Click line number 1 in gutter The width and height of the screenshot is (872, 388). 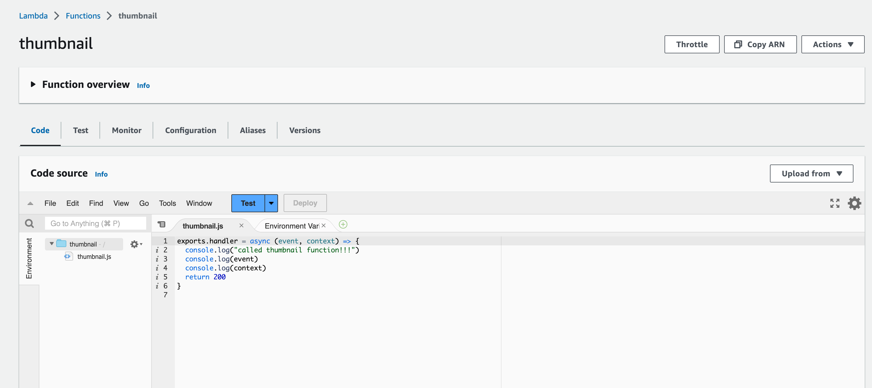[x=165, y=241]
